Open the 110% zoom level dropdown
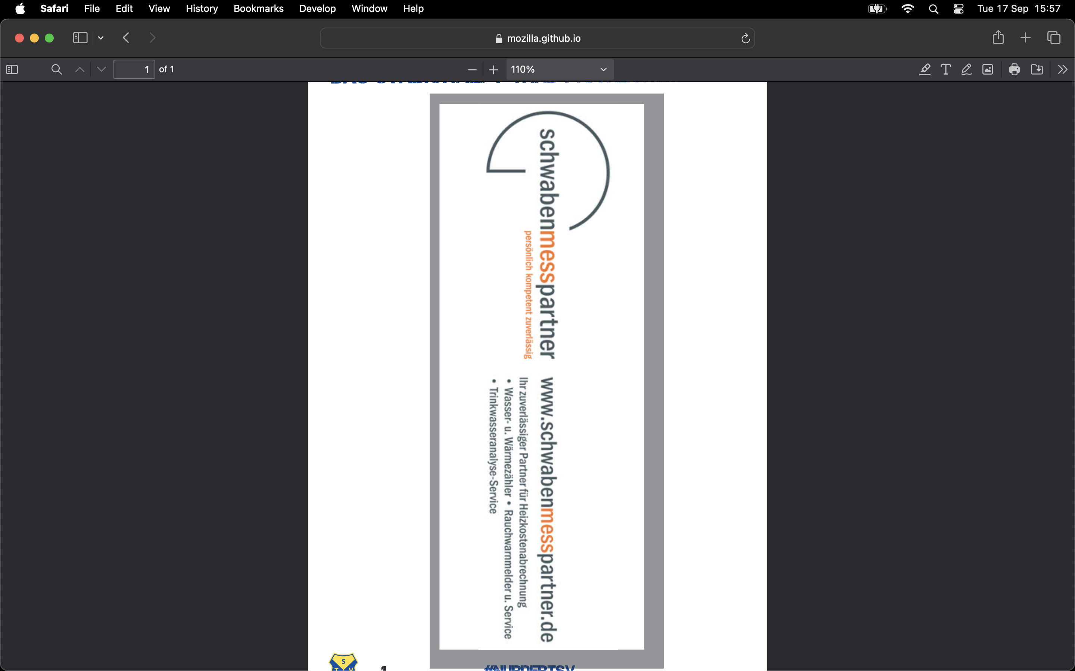 click(560, 69)
